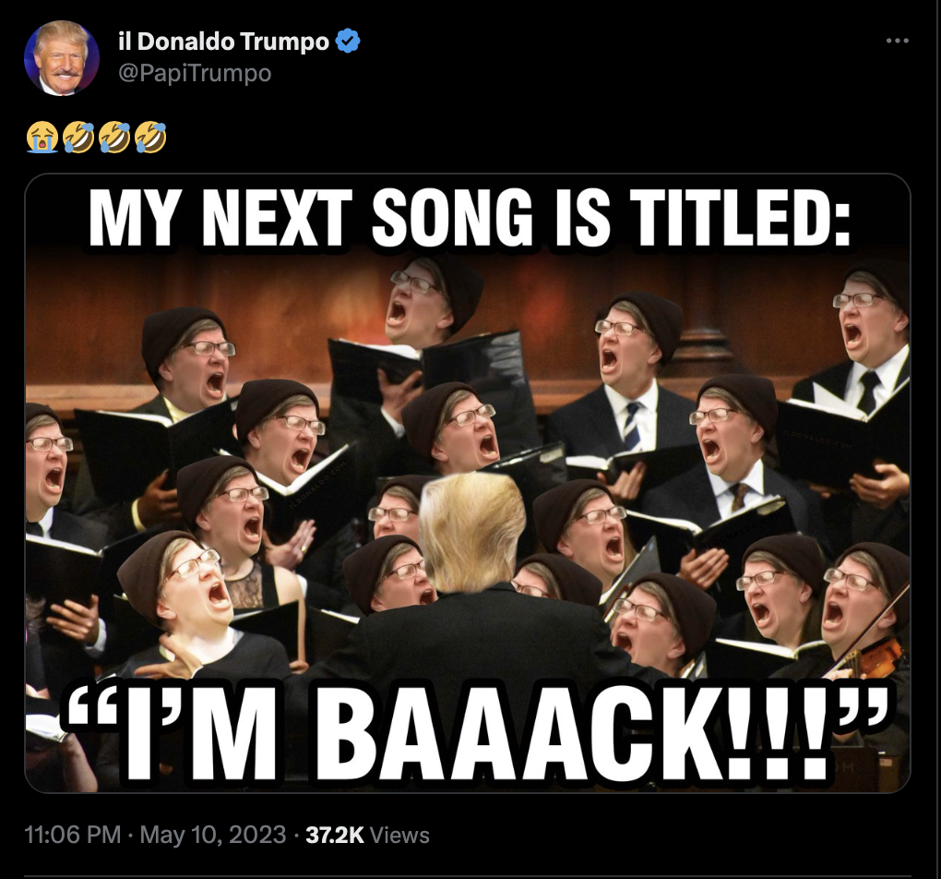Screen dimensions: 941x879
Task: Click the middle rolling laughing emoji
Action: click(114, 137)
